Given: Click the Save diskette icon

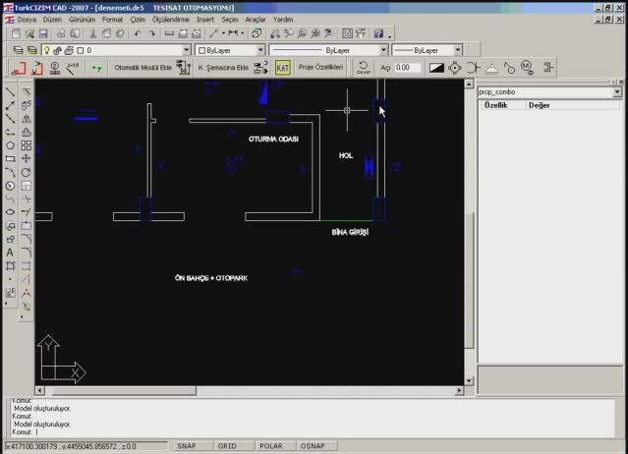Looking at the screenshot, I should point(43,34).
